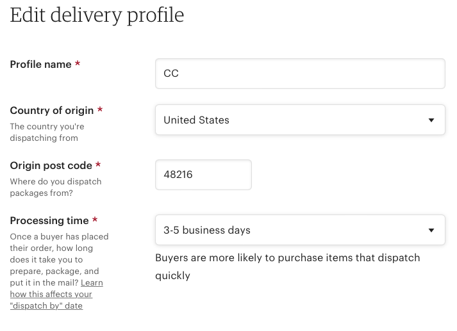Image resolution: width=457 pixels, height=331 pixels.
Task: Click the Origin post code label
Action: click(51, 166)
